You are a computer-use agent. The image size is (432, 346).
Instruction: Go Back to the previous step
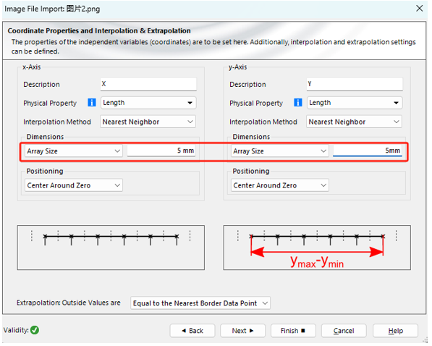point(192,331)
